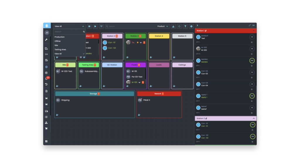Choose Testing Area in the dropdown list
The image size is (300, 168).
pyautogui.click(x=60, y=50)
